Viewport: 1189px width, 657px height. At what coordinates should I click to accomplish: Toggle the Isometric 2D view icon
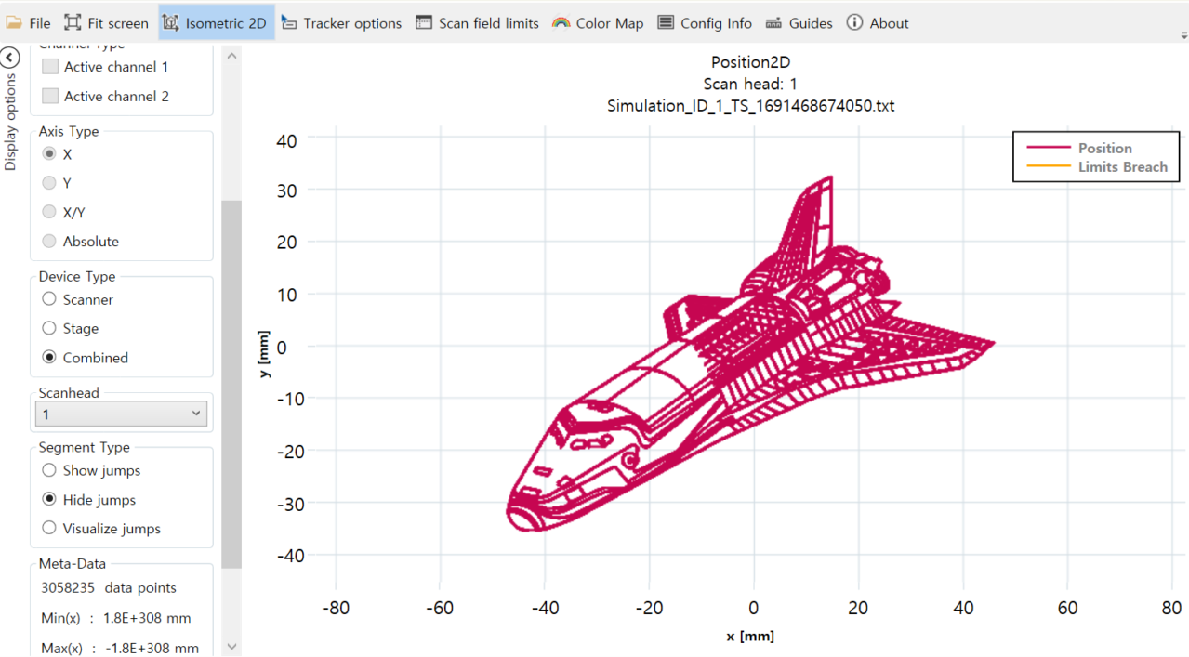pyautogui.click(x=171, y=23)
